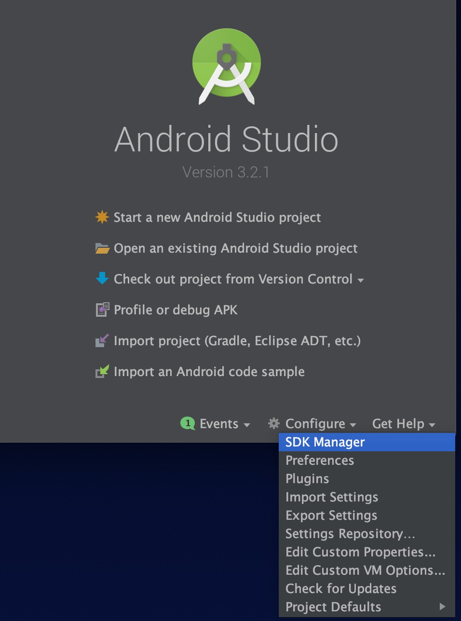Click Edit Custom VM Options entry
This screenshot has height=621, width=461.
(365, 570)
